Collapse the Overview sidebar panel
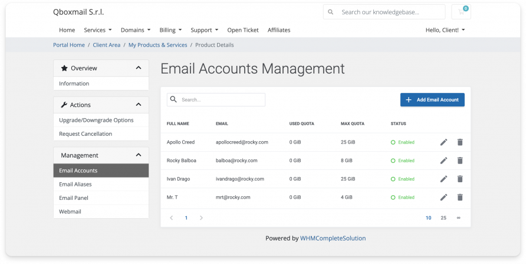Viewport: 526px width, 264px height. [x=139, y=68]
